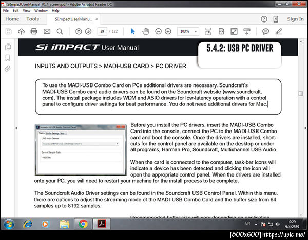The height and width of the screenshot is (240, 308).
Task: Zoom out with minus icon
Action: 158,31
